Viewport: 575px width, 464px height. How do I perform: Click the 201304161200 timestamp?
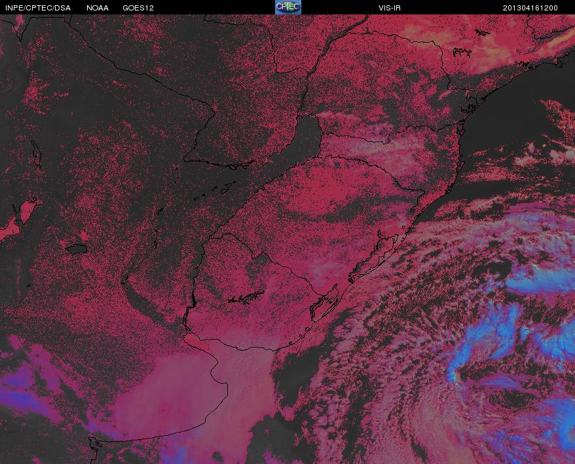pyautogui.click(x=530, y=8)
